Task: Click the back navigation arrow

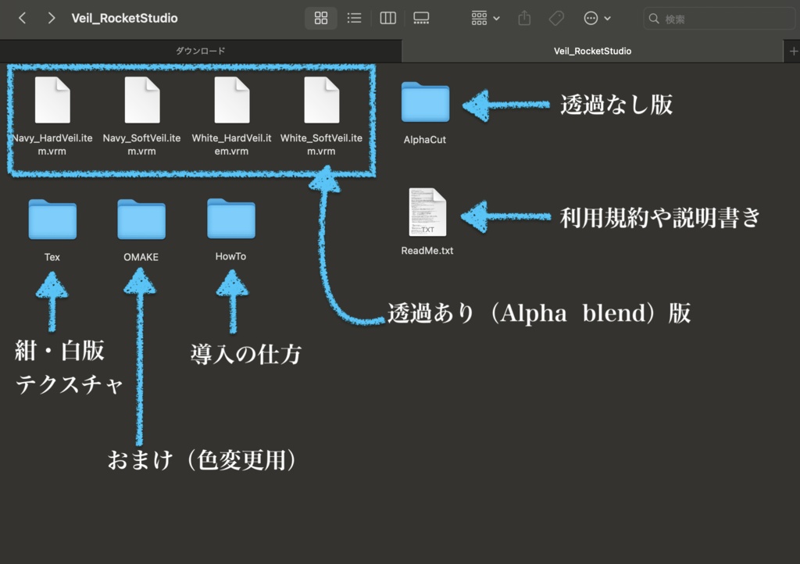Action: pos(21,18)
